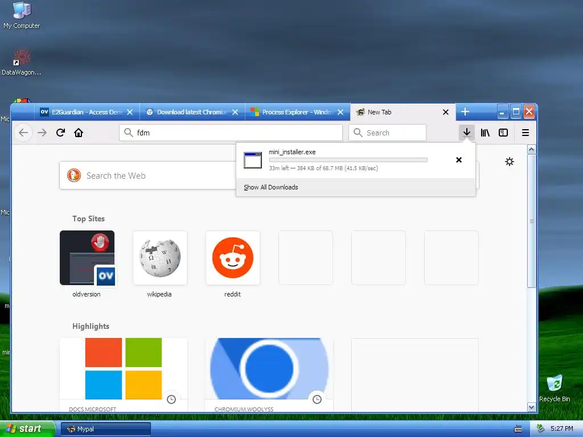This screenshot has height=437, width=583.
Task: Click the vertical scrollbar thumb
Action: [532, 221]
